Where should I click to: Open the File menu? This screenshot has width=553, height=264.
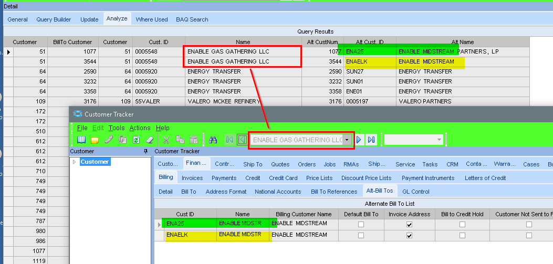click(x=82, y=128)
